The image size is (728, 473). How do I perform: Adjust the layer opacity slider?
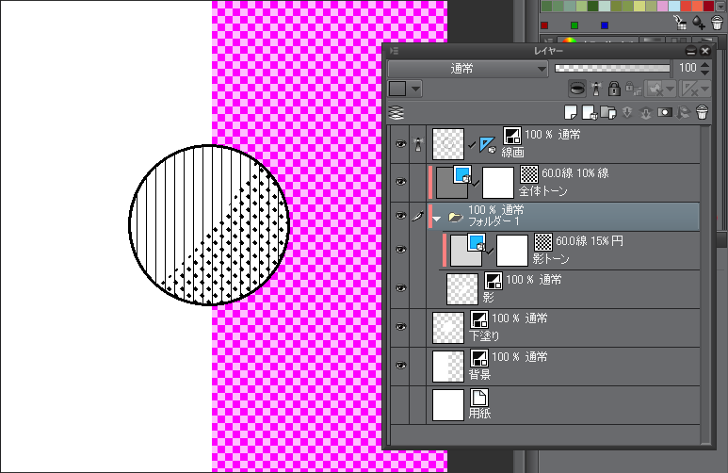pos(612,68)
